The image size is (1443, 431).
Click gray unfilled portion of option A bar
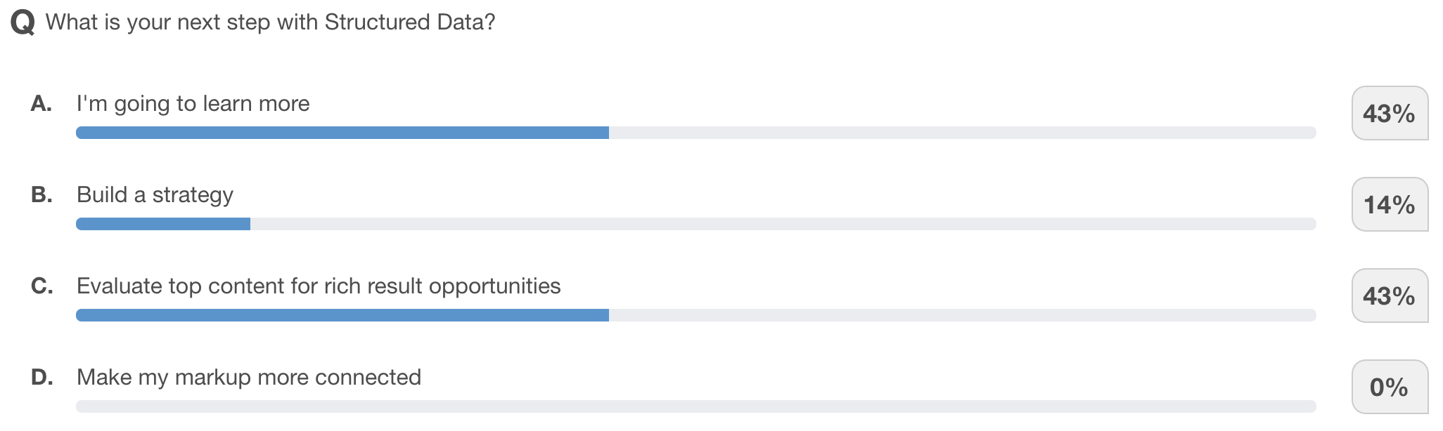click(962, 133)
